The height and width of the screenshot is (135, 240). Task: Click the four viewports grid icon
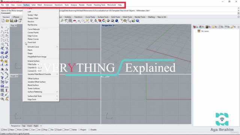70,21
